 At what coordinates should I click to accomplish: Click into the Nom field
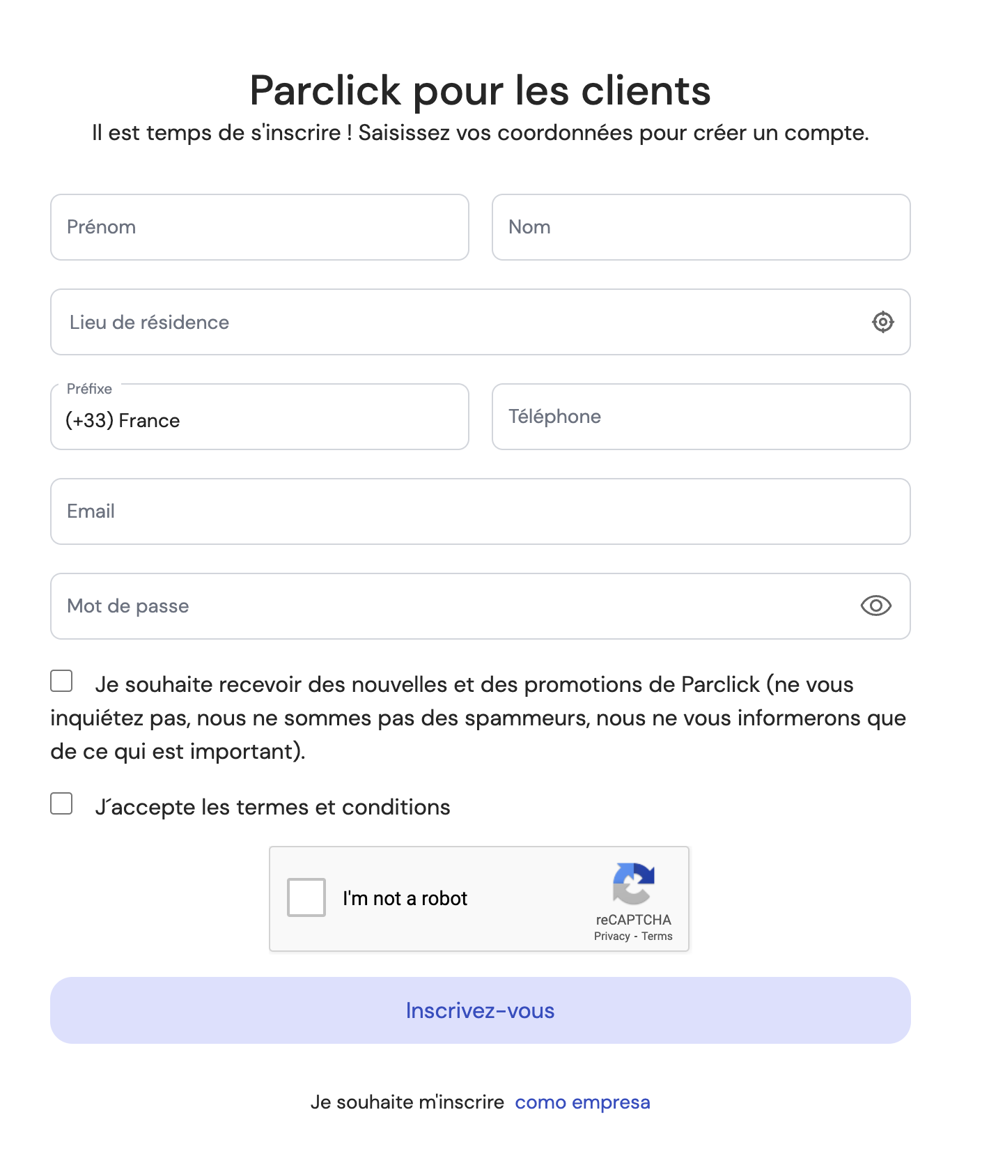click(x=701, y=227)
